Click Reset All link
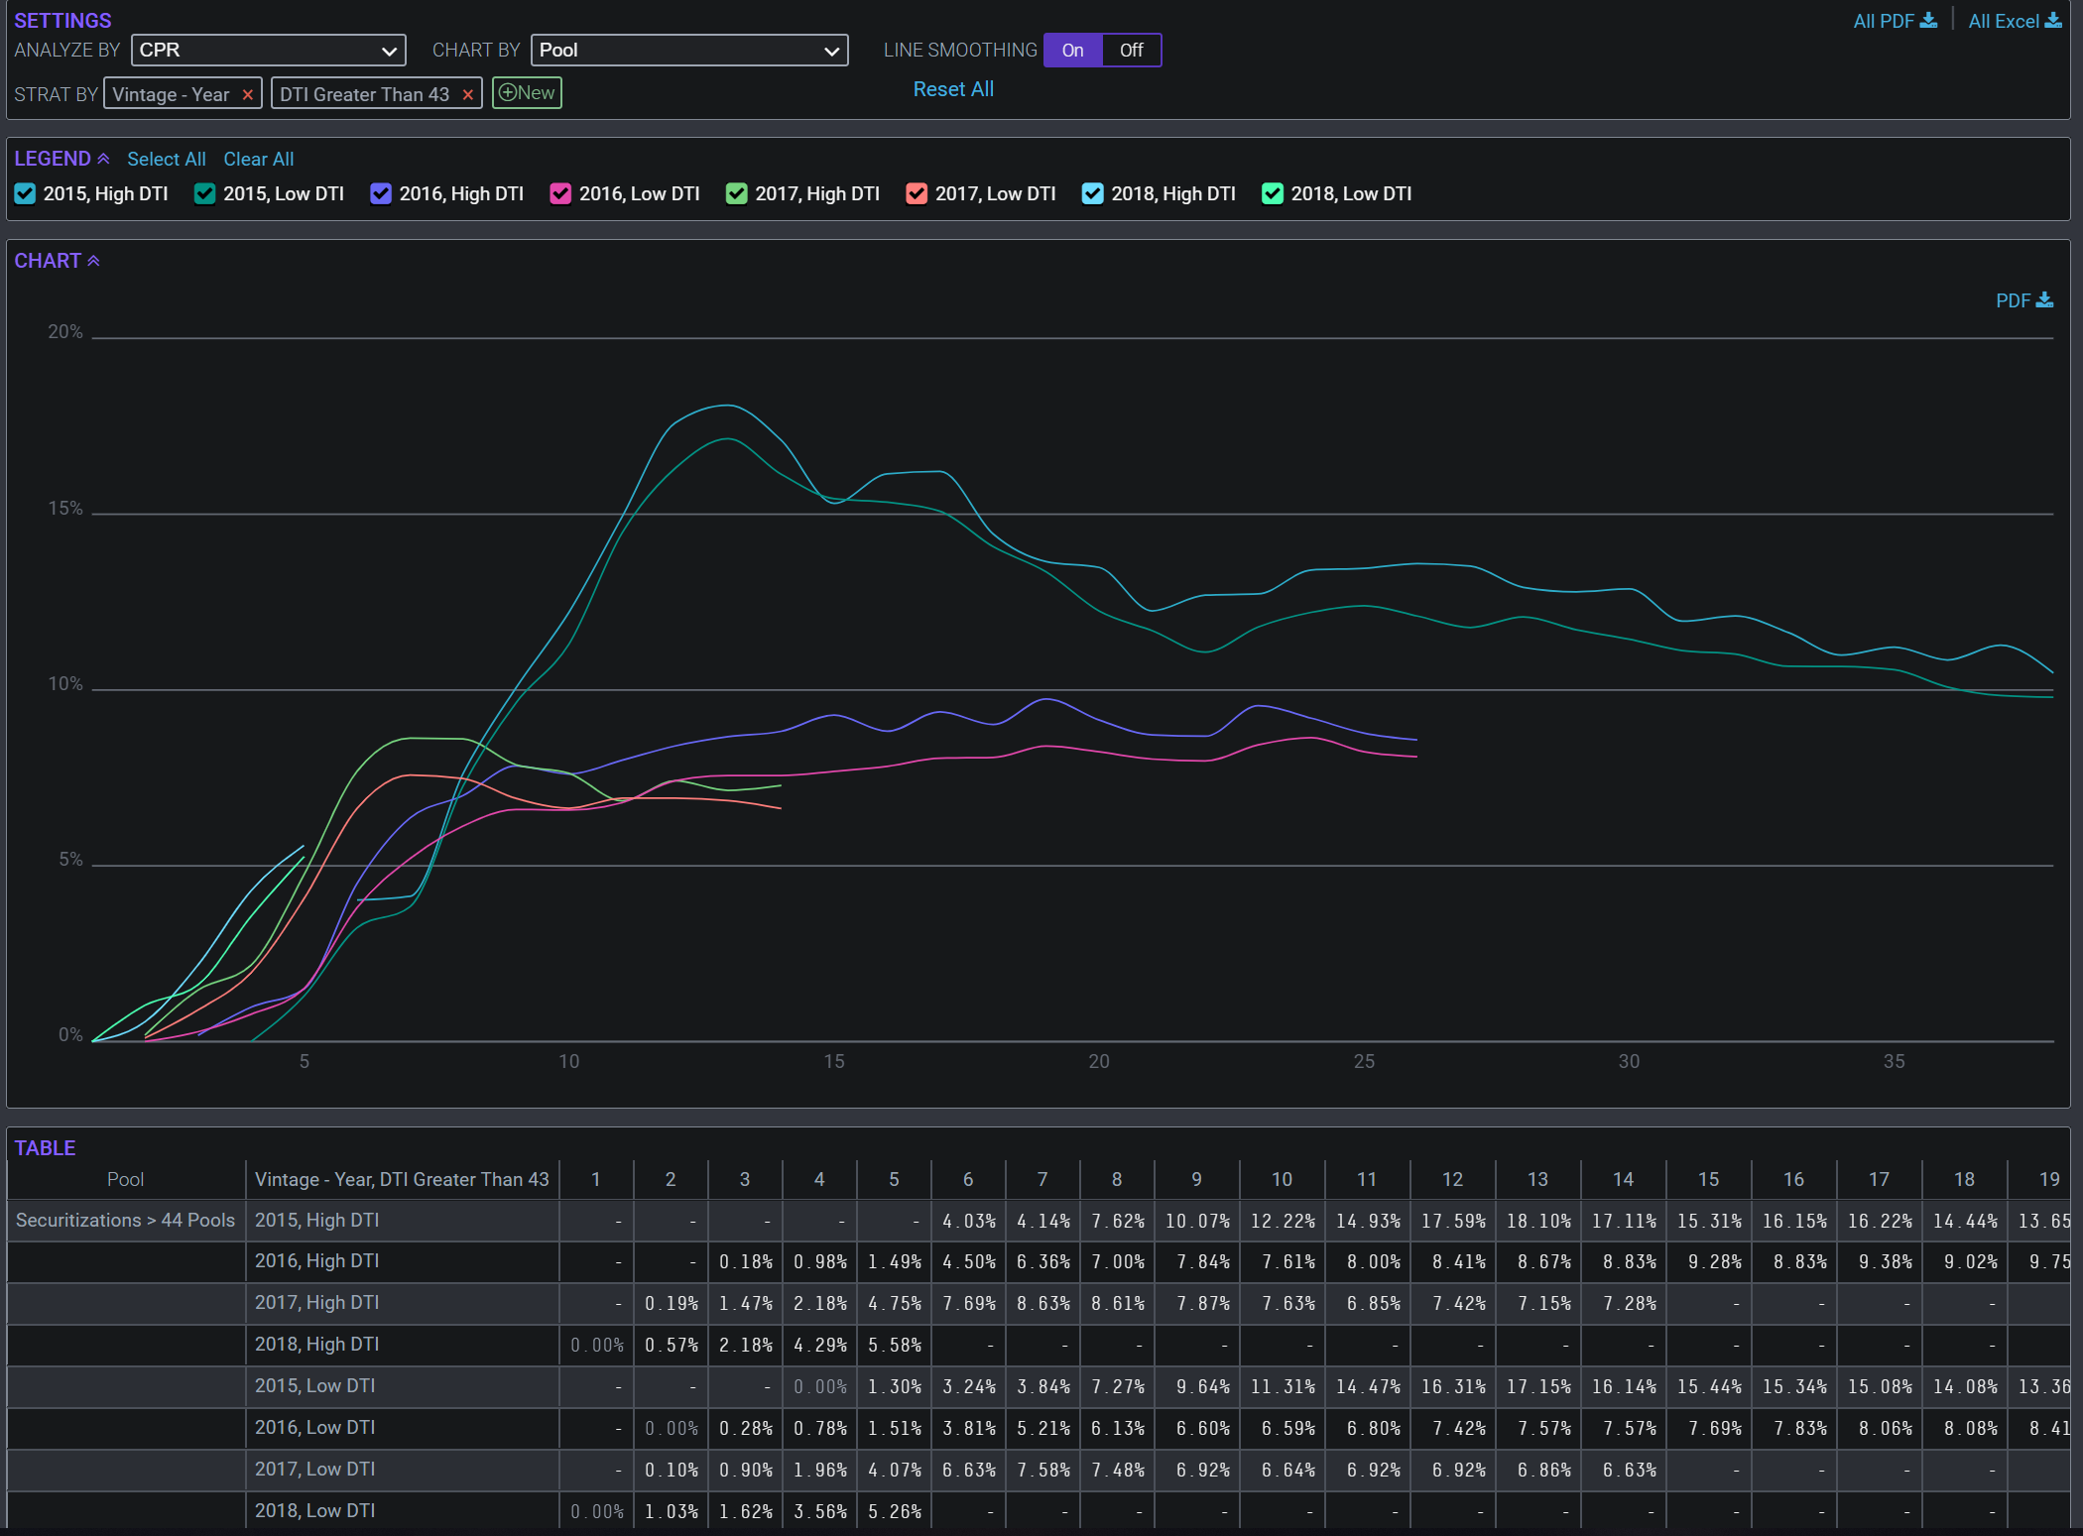The height and width of the screenshot is (1536, 2083). pyautogui.click(x=953, y=89)
